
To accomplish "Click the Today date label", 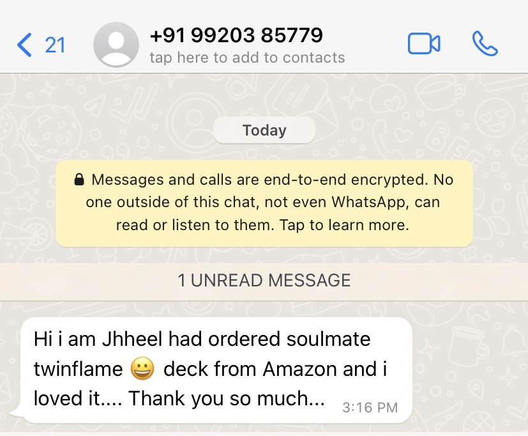I will [264, 130].
